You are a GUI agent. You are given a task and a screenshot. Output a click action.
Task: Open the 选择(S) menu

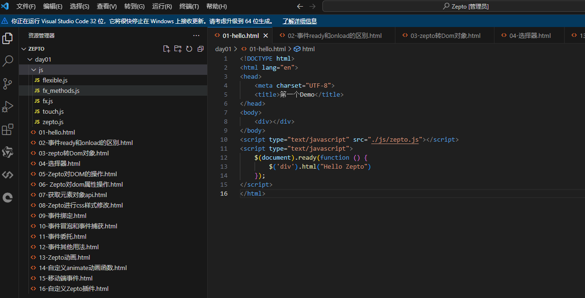coord(80,6)
